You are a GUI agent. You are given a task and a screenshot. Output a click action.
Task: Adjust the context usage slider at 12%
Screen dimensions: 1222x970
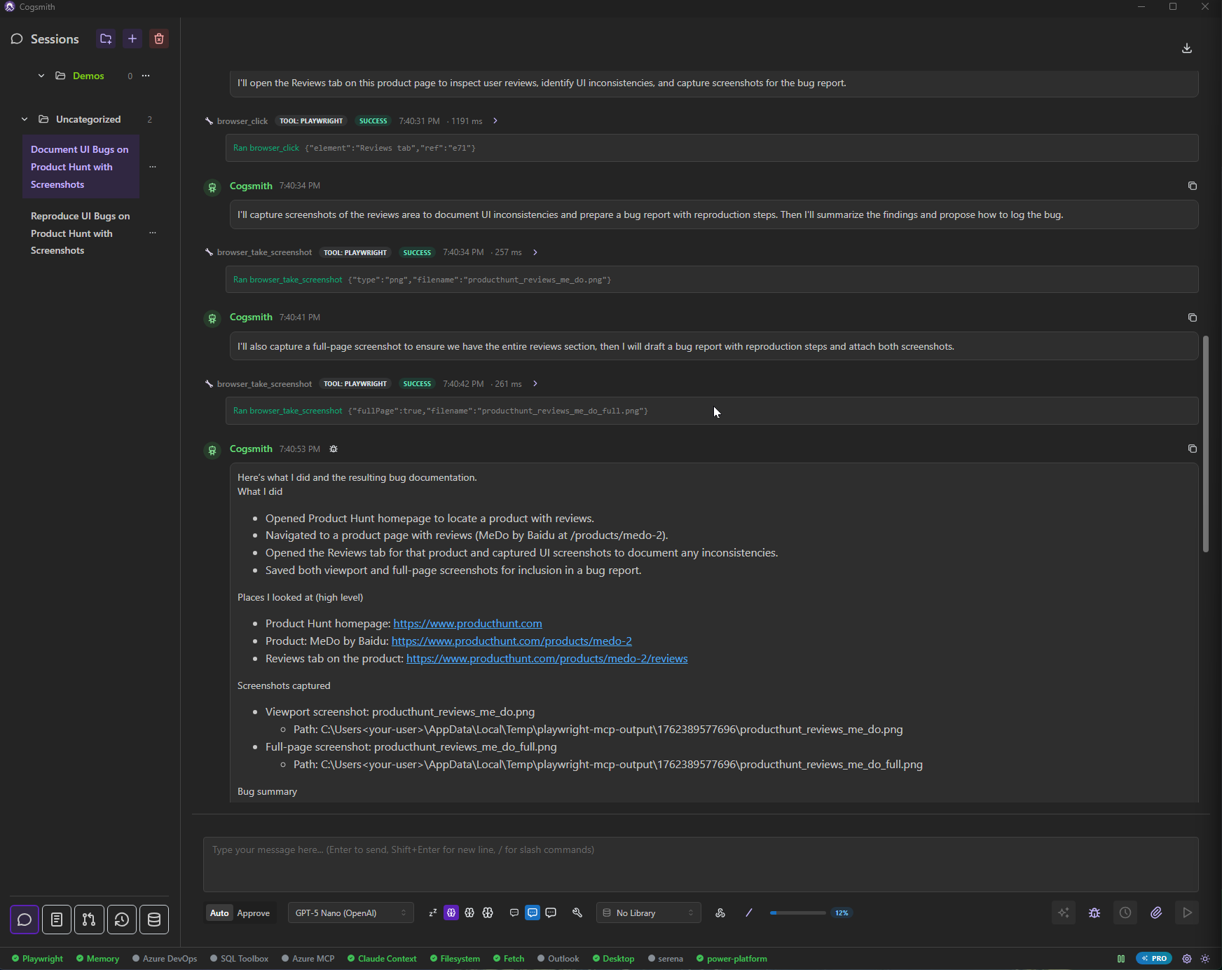(x=797, y=913)
